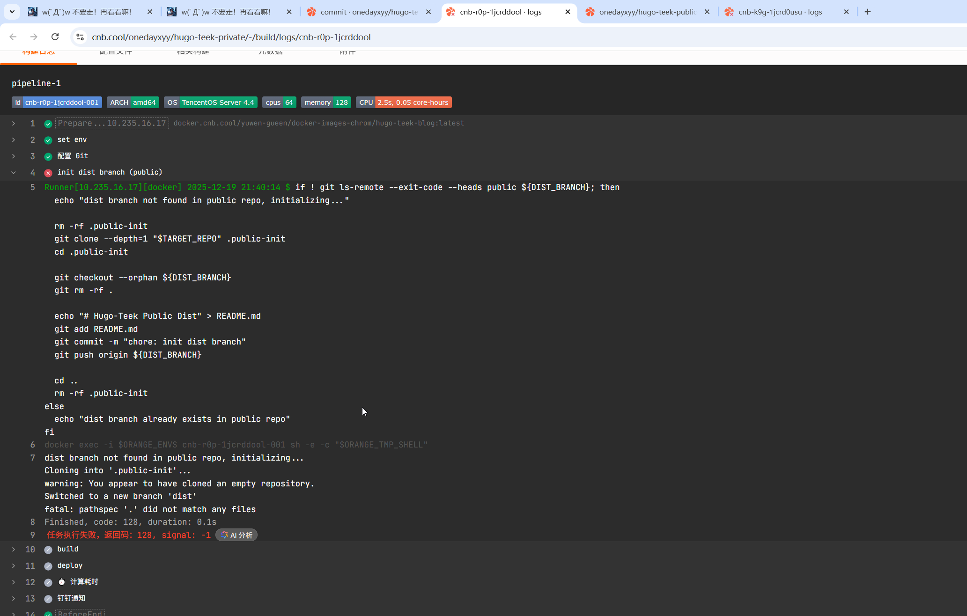This screenshot has width=967, height=616.
Task: Click the Prepare step docker image link
Action: pyautogui.click(x=318, y=123)
